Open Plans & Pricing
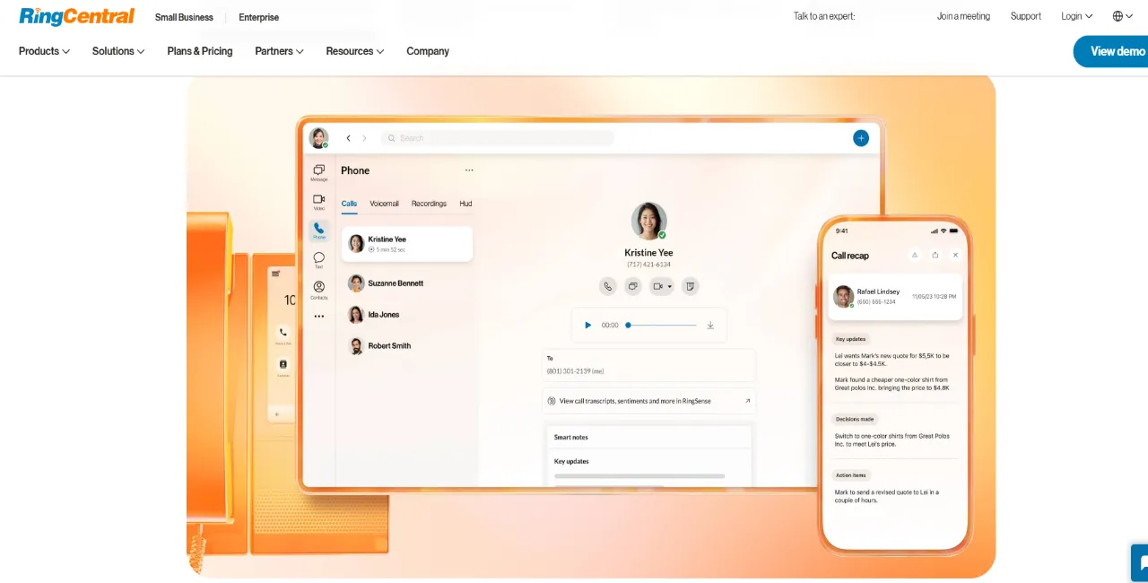The width and height of the screenshot is (1148, 583). pos(200,51)
